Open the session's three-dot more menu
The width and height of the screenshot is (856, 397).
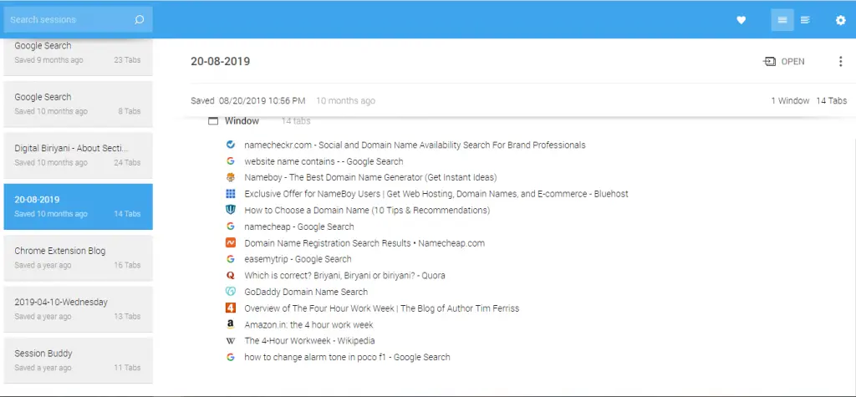click(841, 62)
